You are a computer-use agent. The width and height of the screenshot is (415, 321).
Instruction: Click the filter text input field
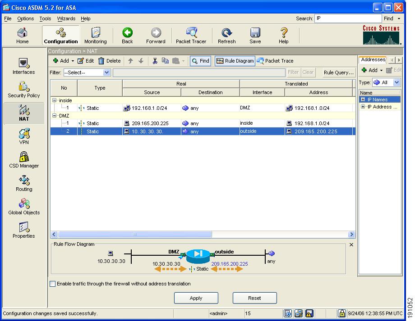[199, 72]
